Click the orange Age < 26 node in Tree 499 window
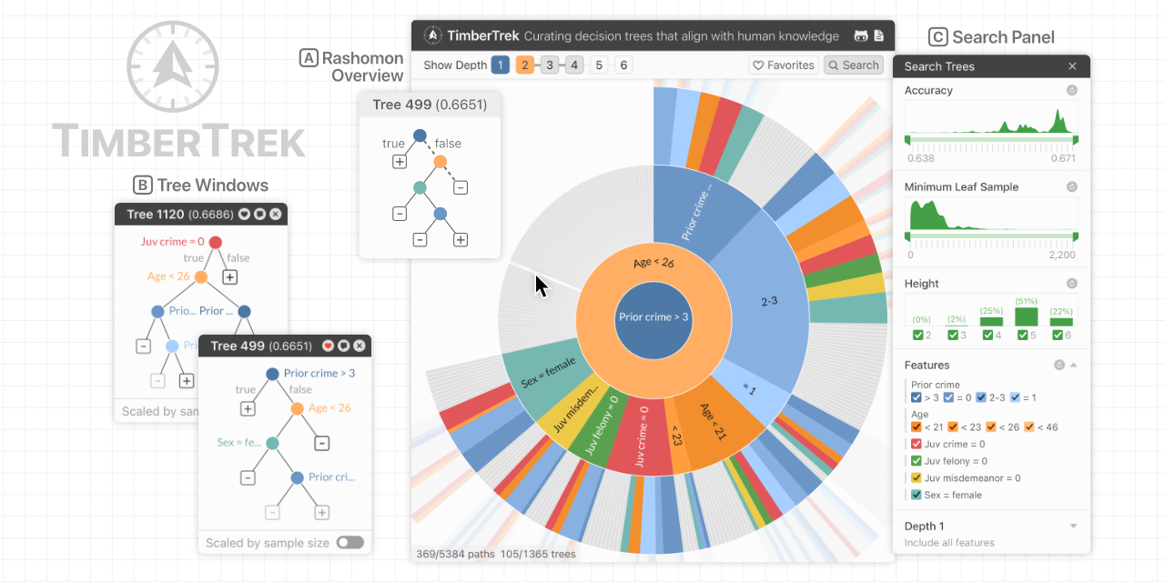Screen dimensions: 1165x582 (297, 408)
